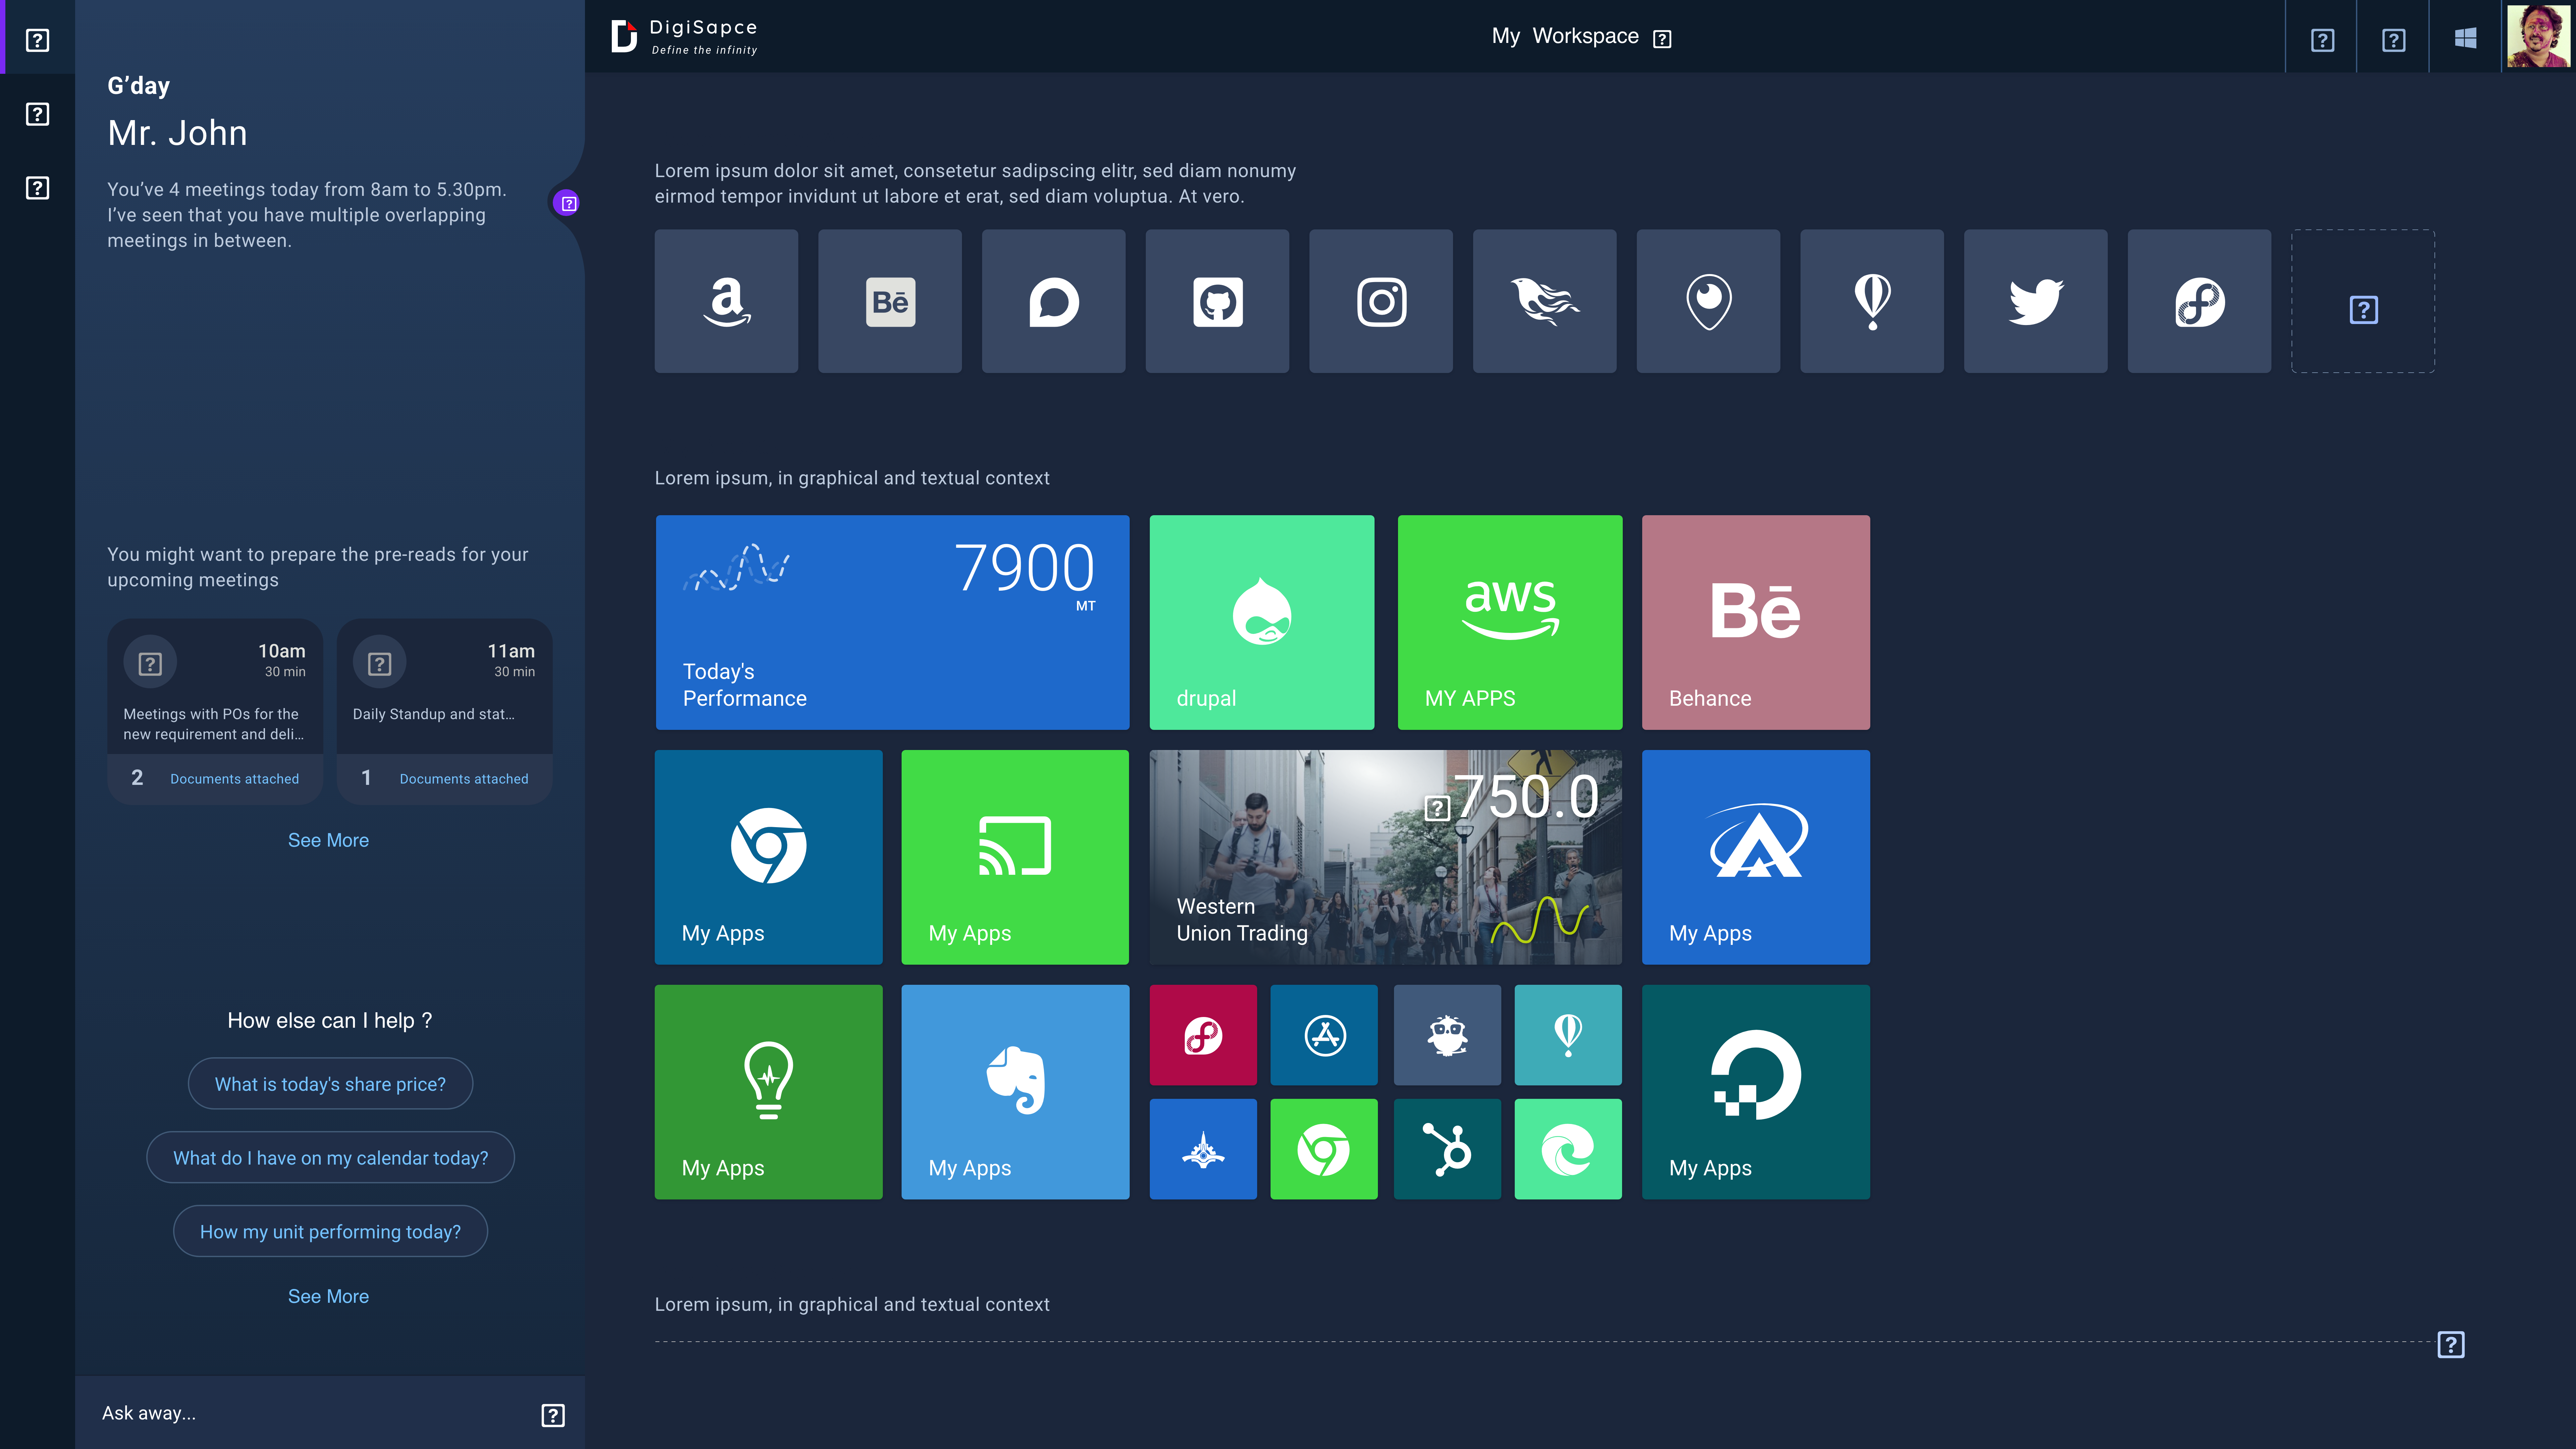Open the Behance shortcut in top row
The image size is (2576, 1449).
click(890, 301)
